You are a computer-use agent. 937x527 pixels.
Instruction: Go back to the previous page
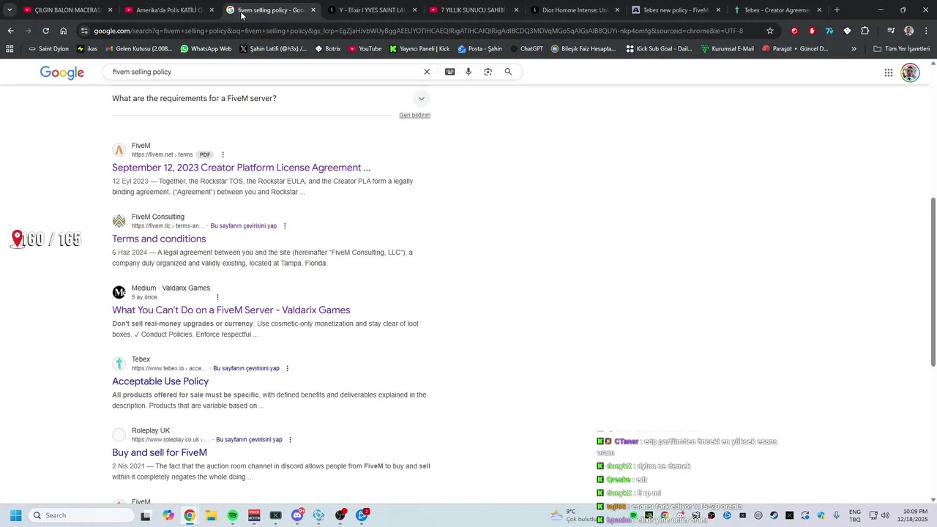(x=10, y=31)
